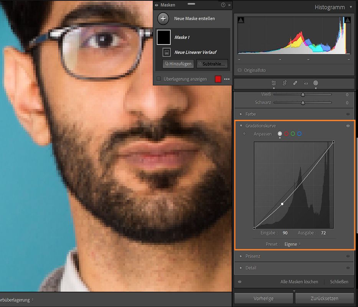The image size is (358, 307).
Task: Select the bottom-left curve endpoint
Action: click(254, 228)
